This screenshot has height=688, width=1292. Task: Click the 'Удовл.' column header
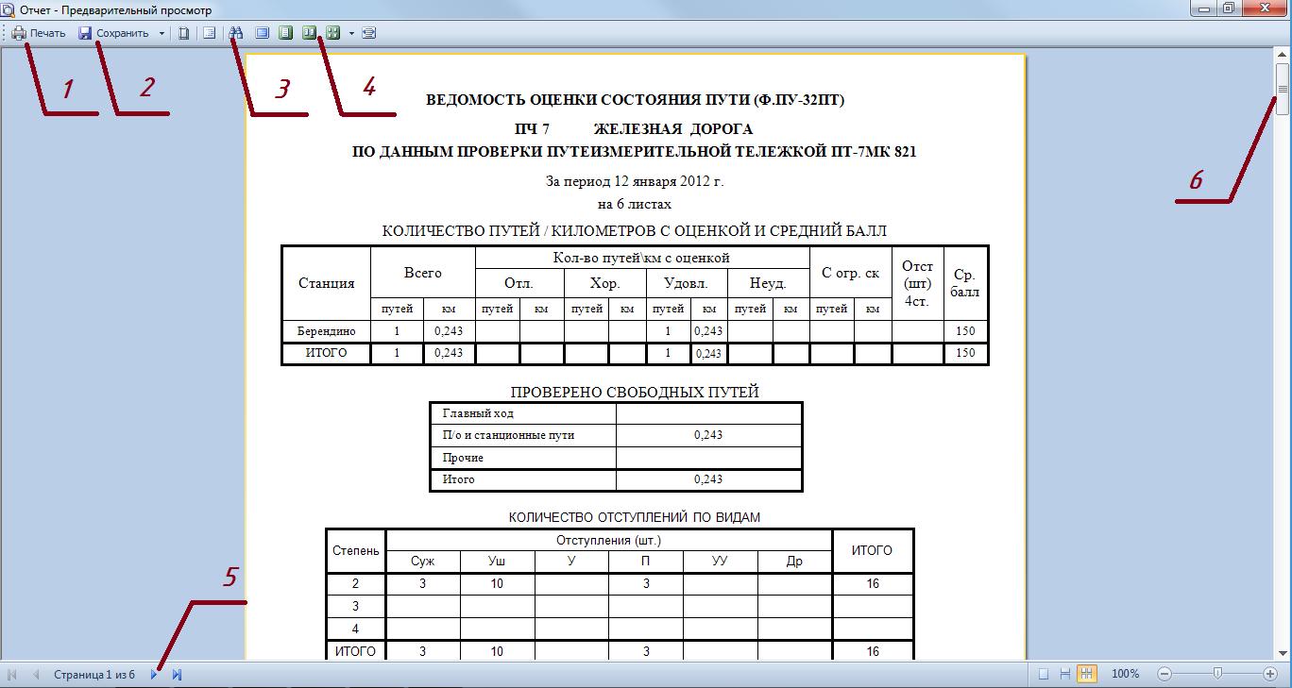[687, 283]
